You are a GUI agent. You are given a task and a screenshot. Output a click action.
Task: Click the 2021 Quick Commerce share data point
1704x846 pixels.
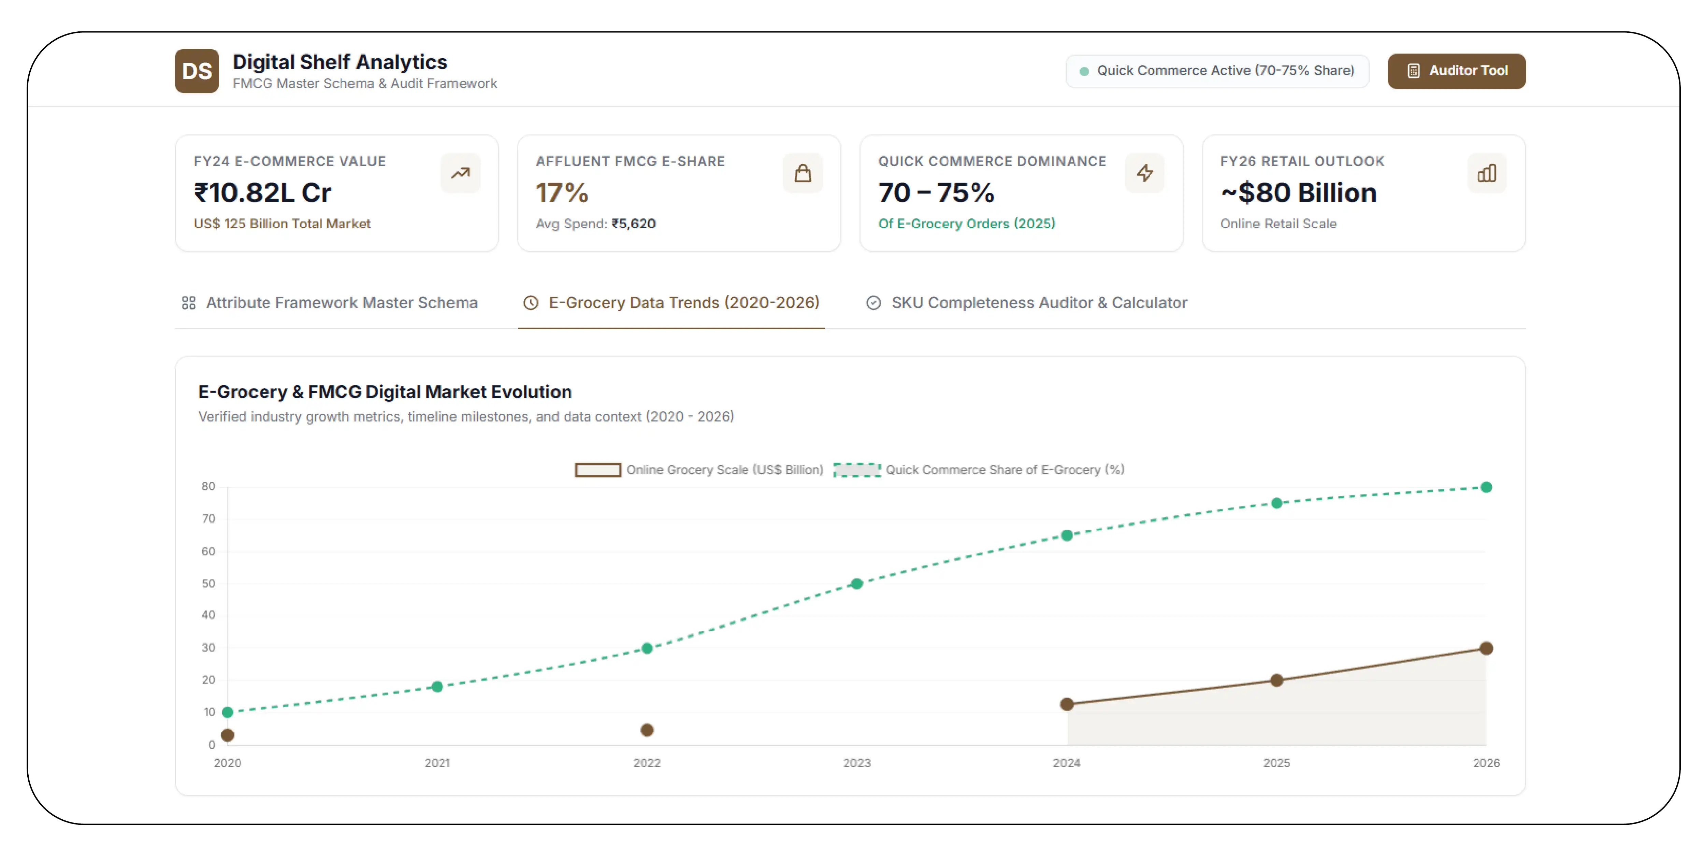tap(437, 687)
